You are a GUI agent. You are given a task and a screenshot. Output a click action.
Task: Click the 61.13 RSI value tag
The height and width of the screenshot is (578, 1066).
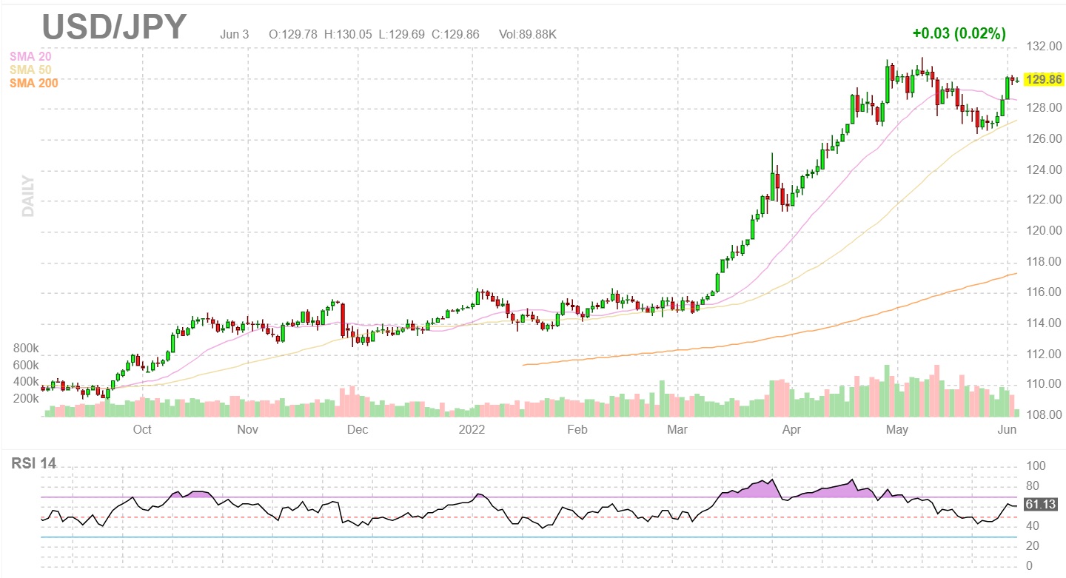click(x=1042, y=505)
